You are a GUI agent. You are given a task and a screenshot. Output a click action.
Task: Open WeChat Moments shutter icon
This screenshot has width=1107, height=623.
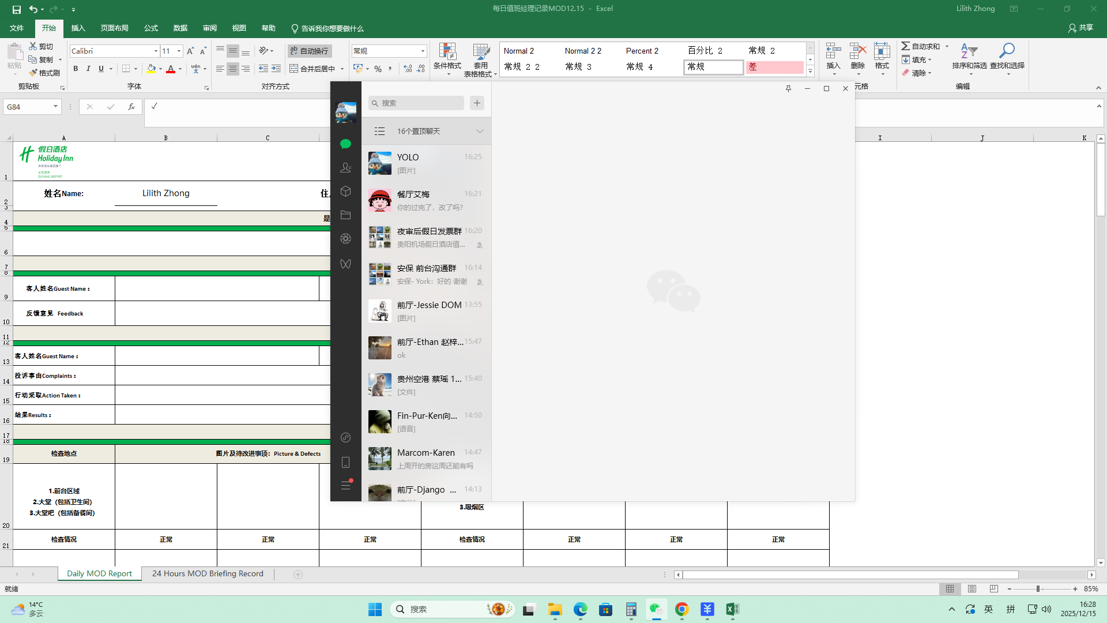pyautogui.click(x=345, y=239)
